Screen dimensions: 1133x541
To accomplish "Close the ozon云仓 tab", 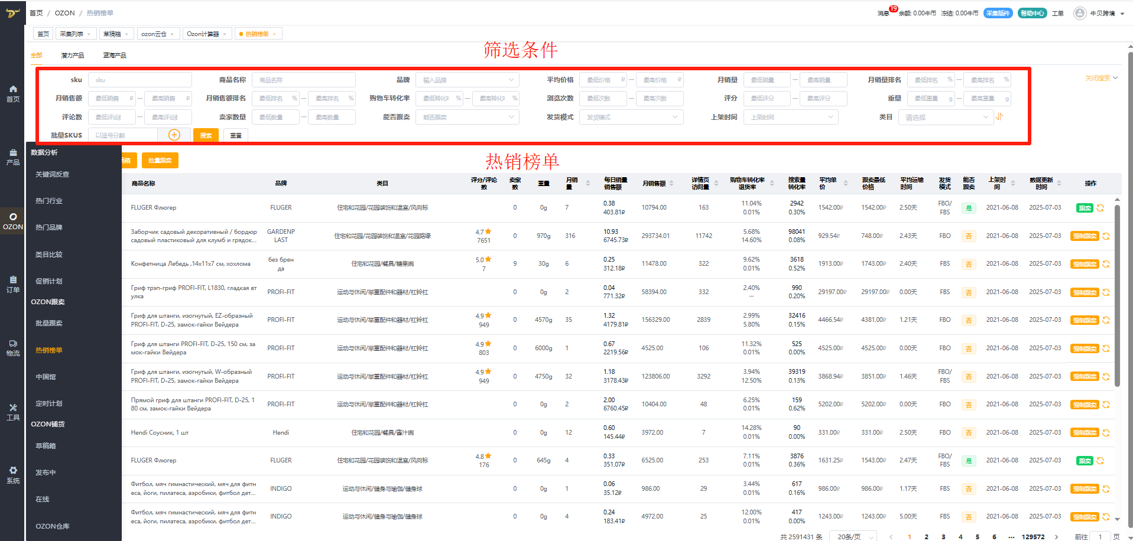I will pyautogui.click(x=172, y=34).
